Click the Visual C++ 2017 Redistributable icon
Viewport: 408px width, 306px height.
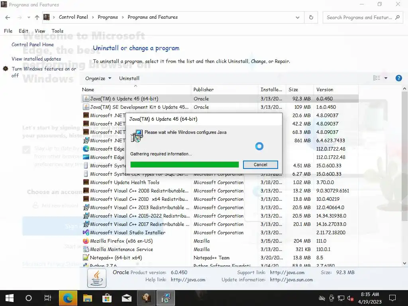pyautogui.click(x=86, y=224)
